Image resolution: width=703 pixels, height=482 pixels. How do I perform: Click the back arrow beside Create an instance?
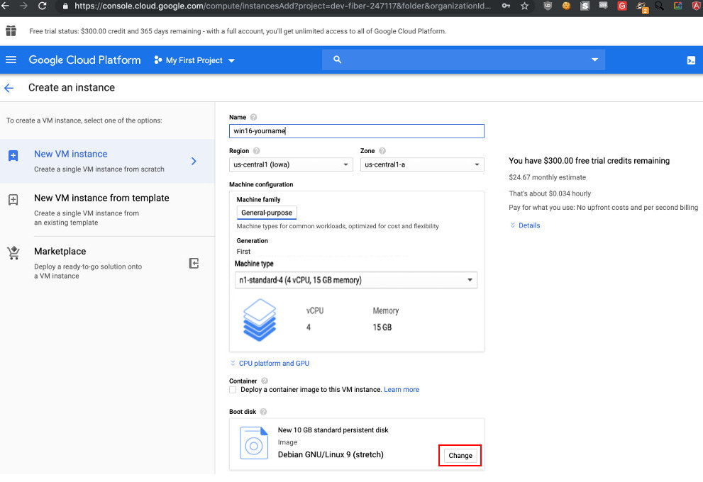pos(9,88)
